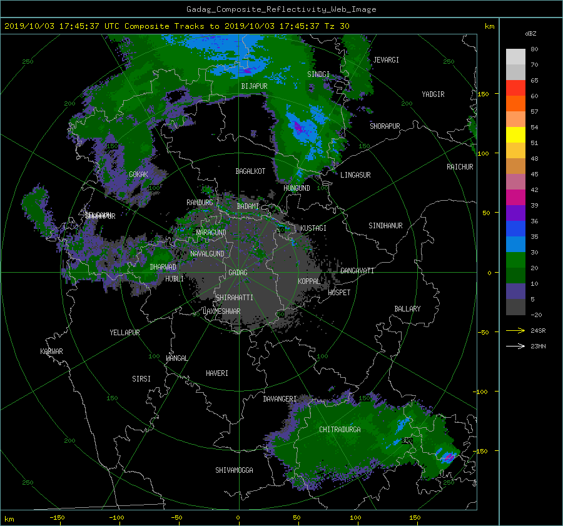Click the light blue 30-35 dBZ swatch
The height and width of the screenshot is (526, 563).
515,244
